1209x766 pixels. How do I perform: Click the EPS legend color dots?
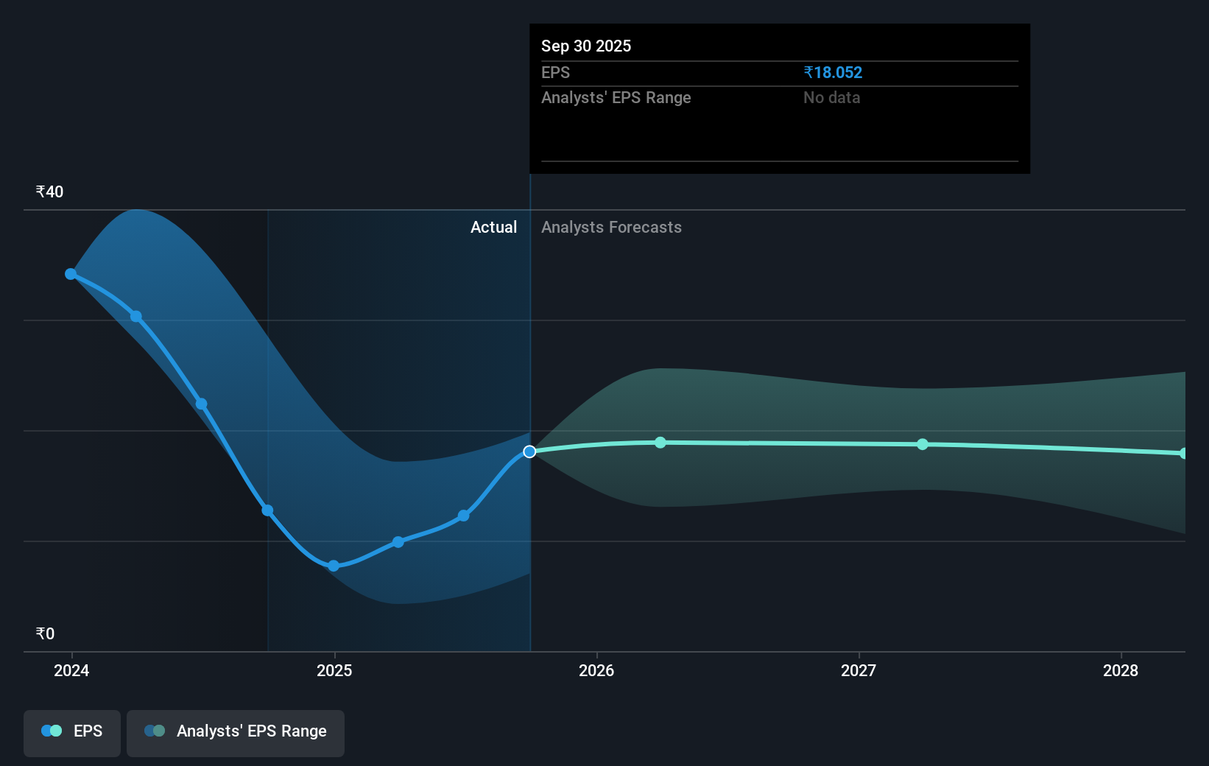[x=52, y=731]
